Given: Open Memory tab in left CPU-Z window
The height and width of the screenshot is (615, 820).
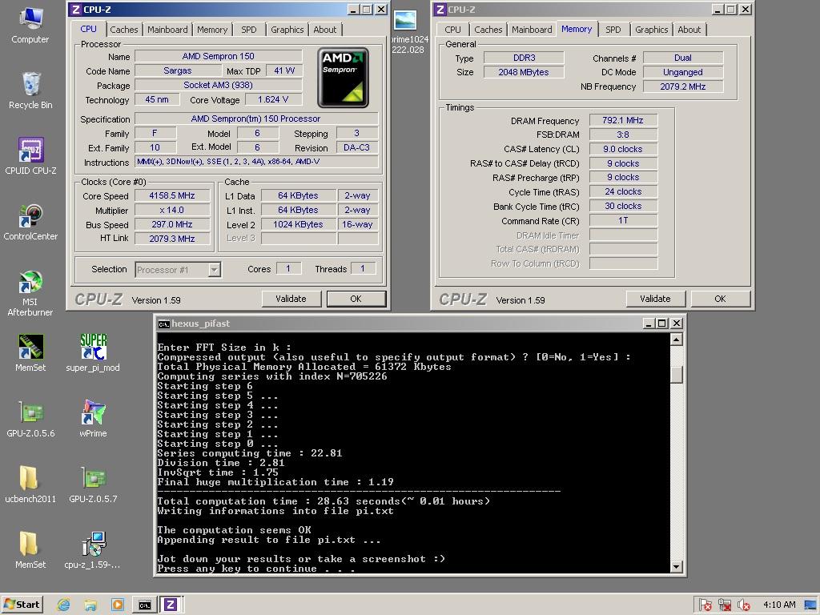Looking at the screenshot, I should pos(212,30).
